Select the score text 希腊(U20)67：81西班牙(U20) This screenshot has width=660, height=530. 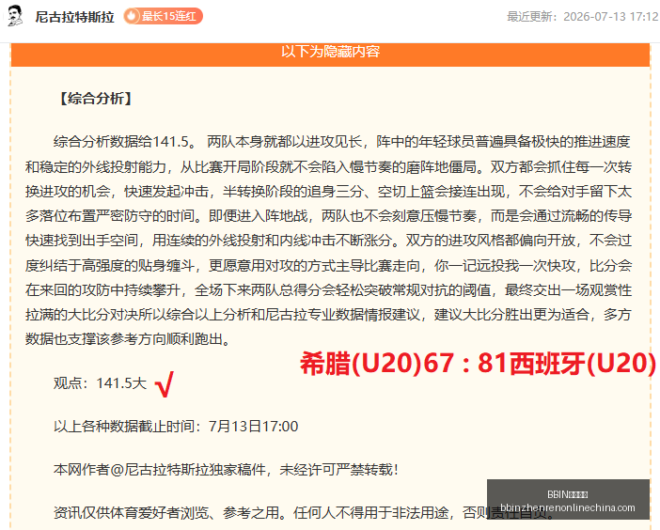click(478, 364)
